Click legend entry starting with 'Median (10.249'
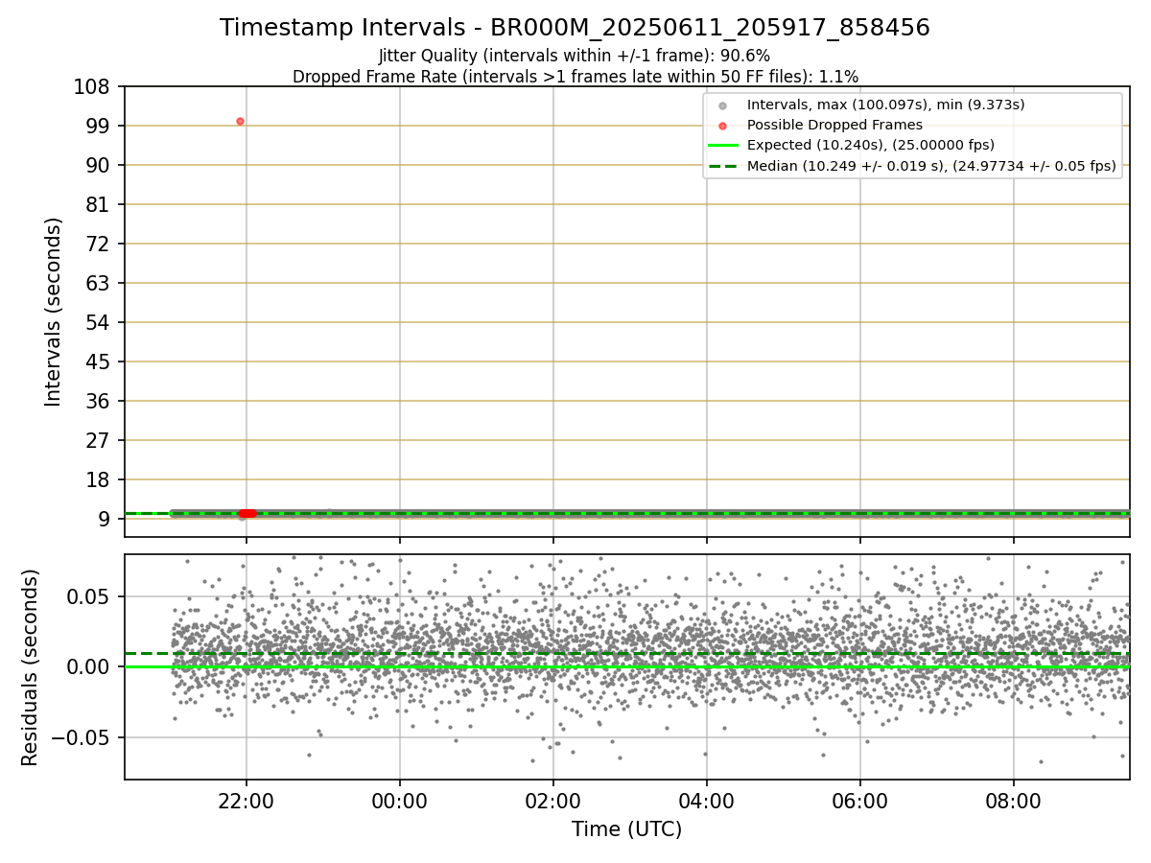This screenshot has height=863, width=1151. (931, 166)
